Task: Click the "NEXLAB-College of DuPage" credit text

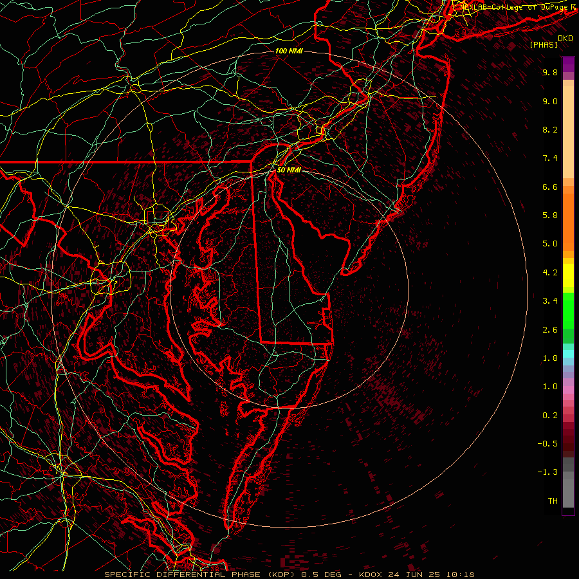Action: coord(514,7)
